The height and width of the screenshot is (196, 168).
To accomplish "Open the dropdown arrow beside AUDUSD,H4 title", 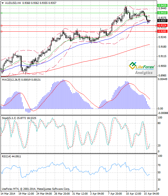I will [2, 3].
